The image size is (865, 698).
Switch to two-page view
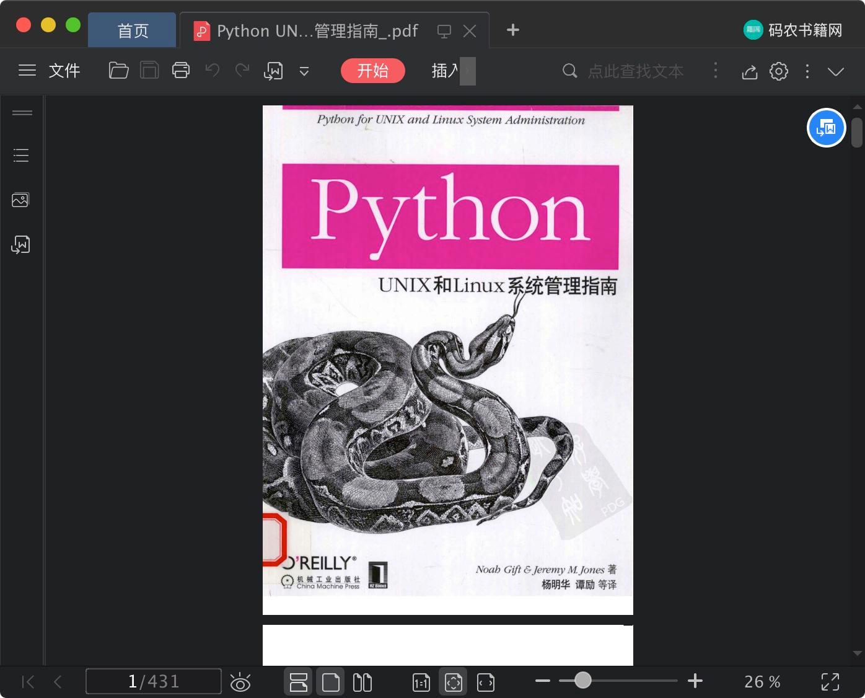362,682
